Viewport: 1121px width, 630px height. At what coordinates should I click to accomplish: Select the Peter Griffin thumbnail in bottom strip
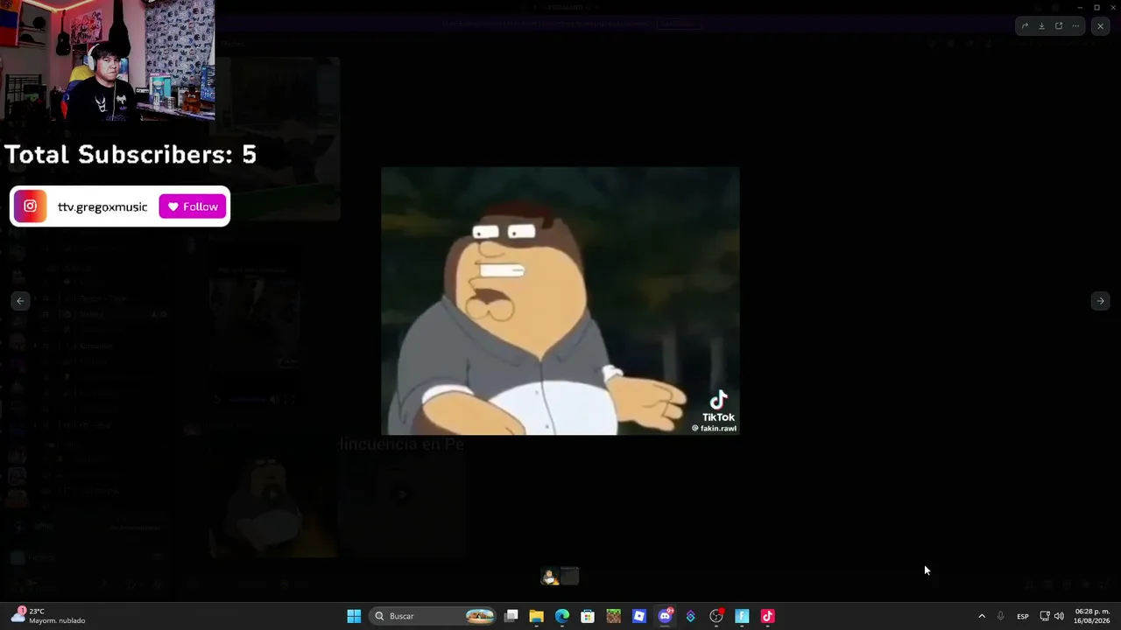pyautogui.click(x=550, y=577)
